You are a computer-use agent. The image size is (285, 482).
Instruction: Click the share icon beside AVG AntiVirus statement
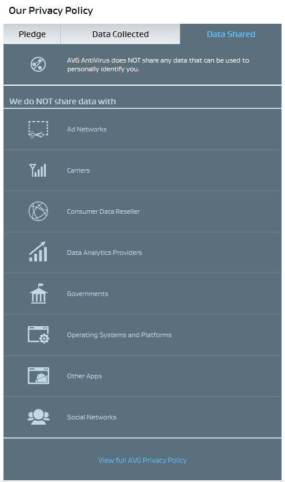[38, 64]
